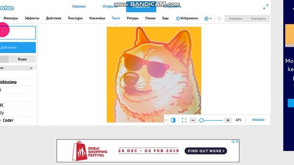Switch to Ваши fonts tab
This screenshot has width=294, height=165.
point(22,59)
